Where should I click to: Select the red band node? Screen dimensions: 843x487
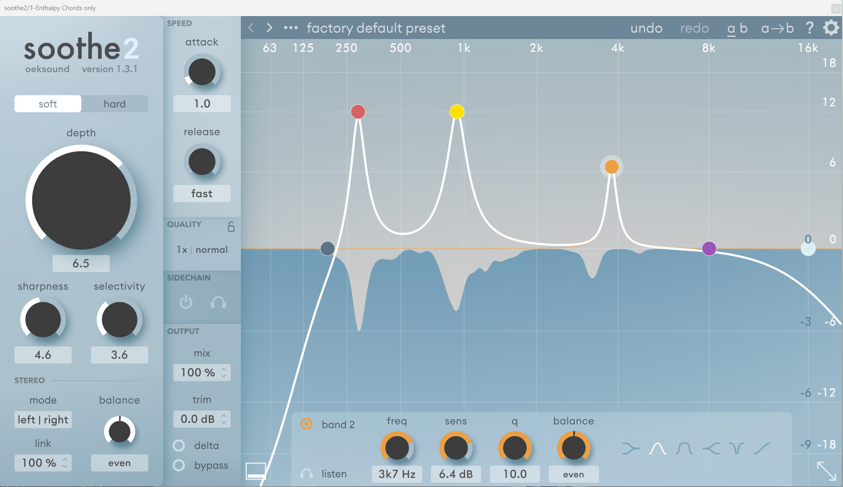tap(358, 112)
